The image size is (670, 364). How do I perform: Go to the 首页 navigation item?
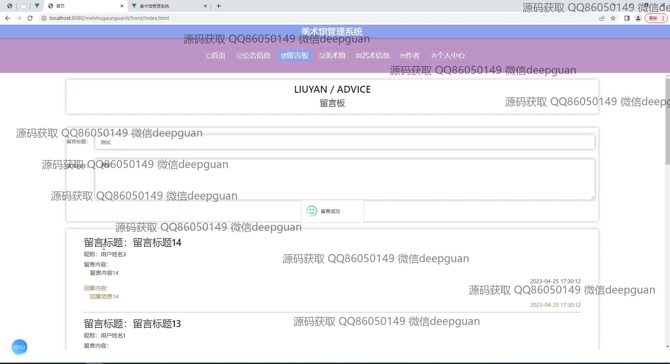click(x=216, y=55)
